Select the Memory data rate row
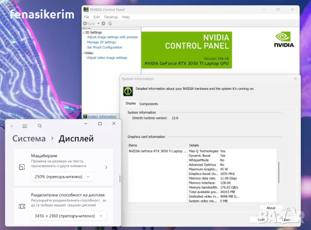Viewport: 311px width, 230px height. pyautogui.click(x=213, y=178)
